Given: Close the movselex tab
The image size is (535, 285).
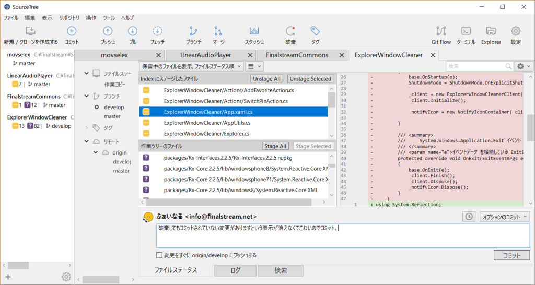Looking at the screenshot, I should point(158,55).
